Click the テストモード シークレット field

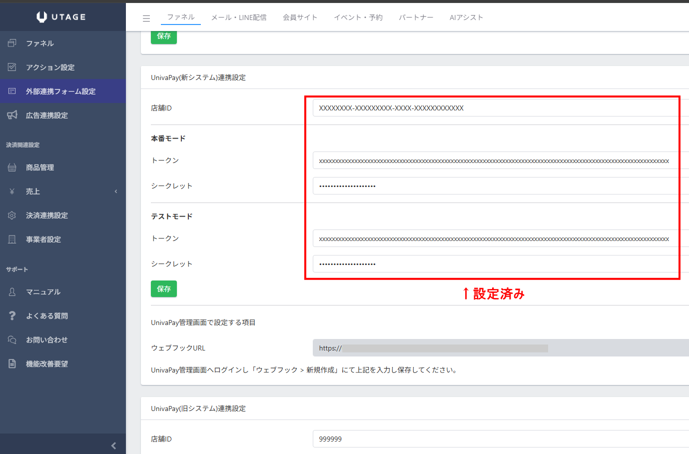pyautogui.click(x=495, y=264)
